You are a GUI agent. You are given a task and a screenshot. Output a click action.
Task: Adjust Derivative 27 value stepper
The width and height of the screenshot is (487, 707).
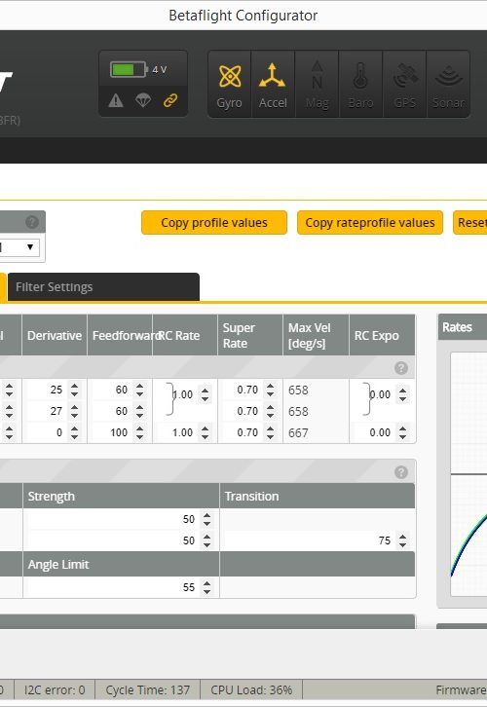pos(74,411)
